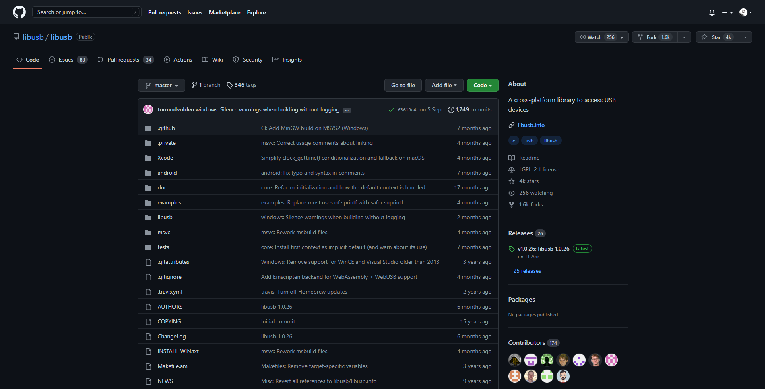Open the Readme link
Screen dimensions: 772x389
[524, 158]
